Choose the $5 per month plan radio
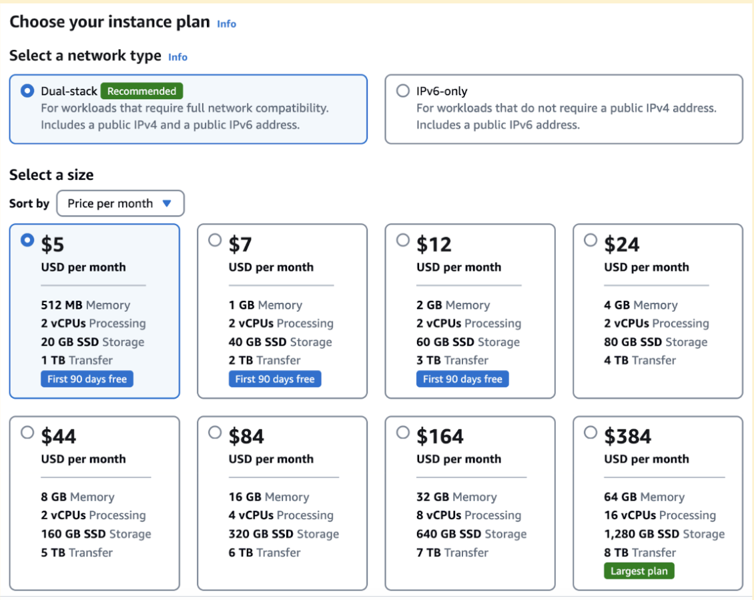This screenshot has width=754, height=600. (27, 240)
